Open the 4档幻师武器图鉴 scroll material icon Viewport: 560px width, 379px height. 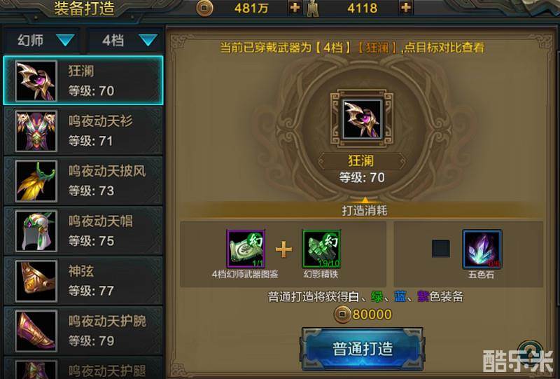click(246, 249)
